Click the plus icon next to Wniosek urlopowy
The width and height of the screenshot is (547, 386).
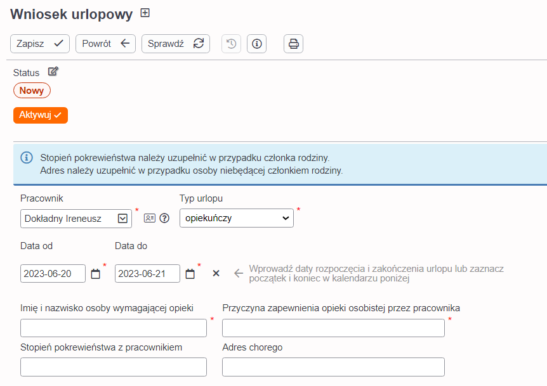145,13
